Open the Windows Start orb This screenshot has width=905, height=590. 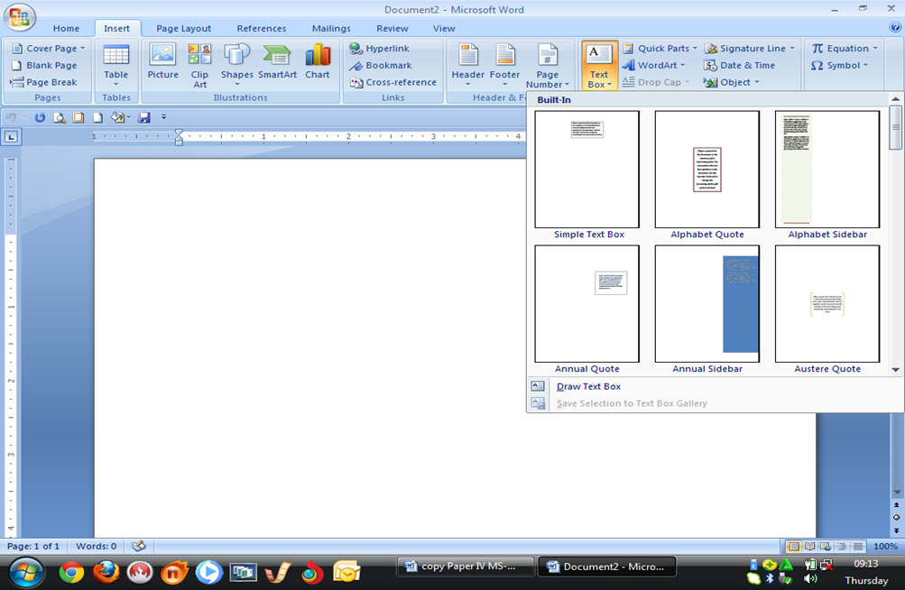(x=25, y=573)
